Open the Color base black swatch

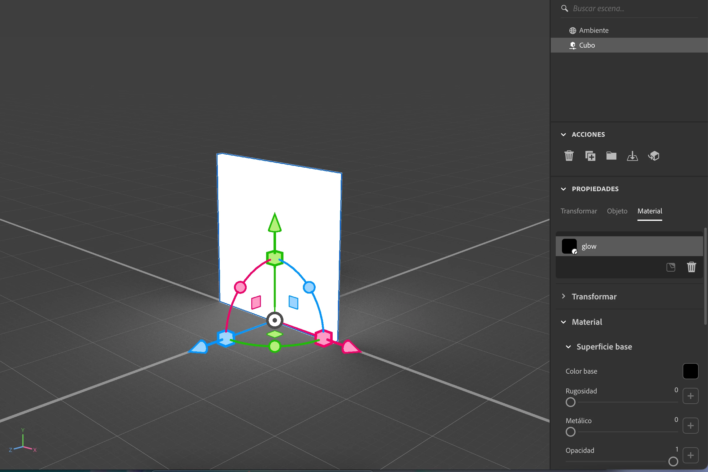pyautogui.click(x=690, y=371)
